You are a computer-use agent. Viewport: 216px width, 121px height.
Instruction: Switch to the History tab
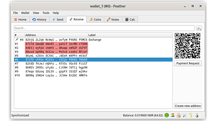click(x=39, y=19)
